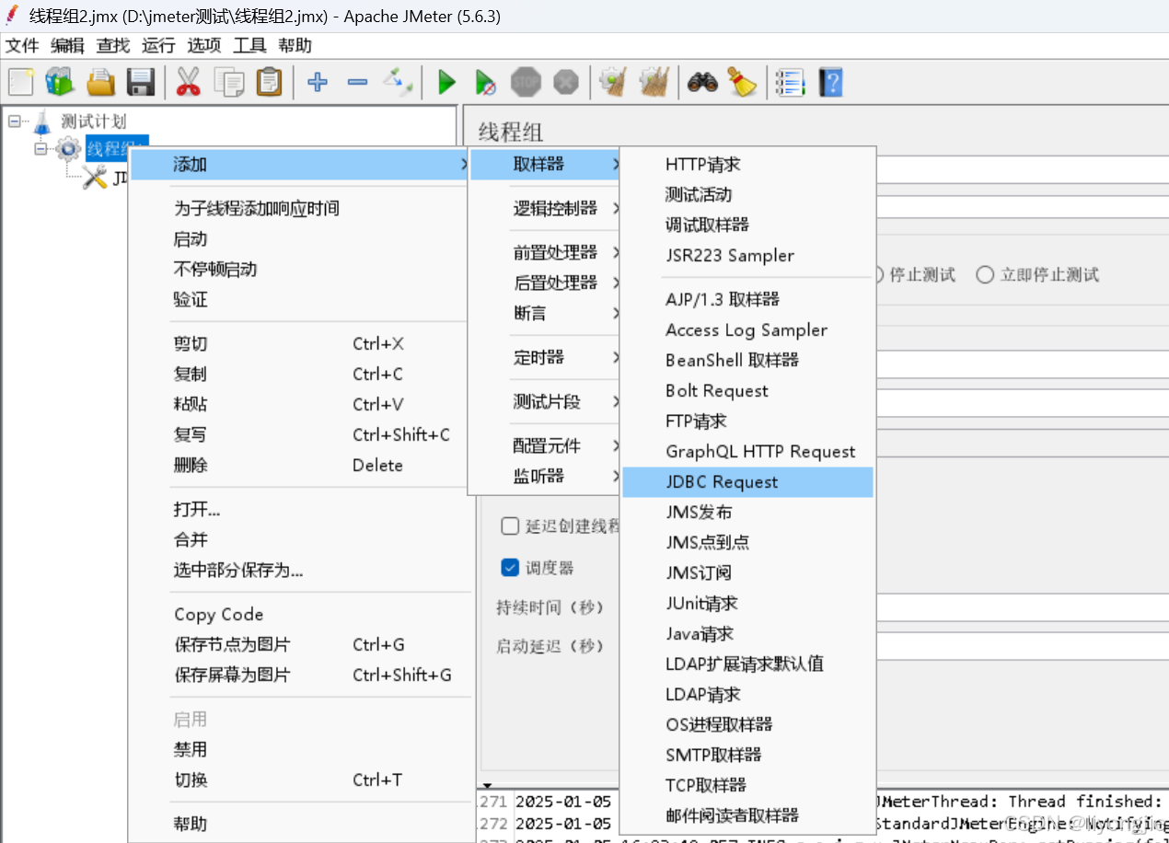Open the 运行 menu in menu bar
The width and height of the screenshot is (1169, 843).
point(158,46)
